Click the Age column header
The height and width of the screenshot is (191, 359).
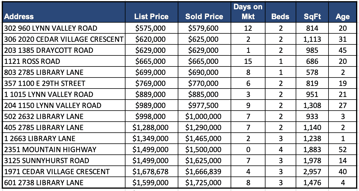click(x=342, y=17)
